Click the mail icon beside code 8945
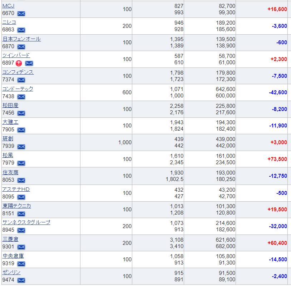 tap(21, 230)
